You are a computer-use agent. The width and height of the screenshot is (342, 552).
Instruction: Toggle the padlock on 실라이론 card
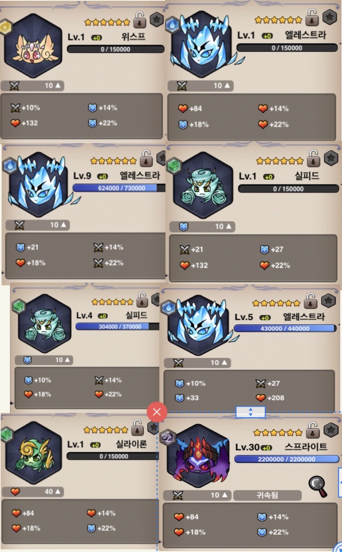138,427
